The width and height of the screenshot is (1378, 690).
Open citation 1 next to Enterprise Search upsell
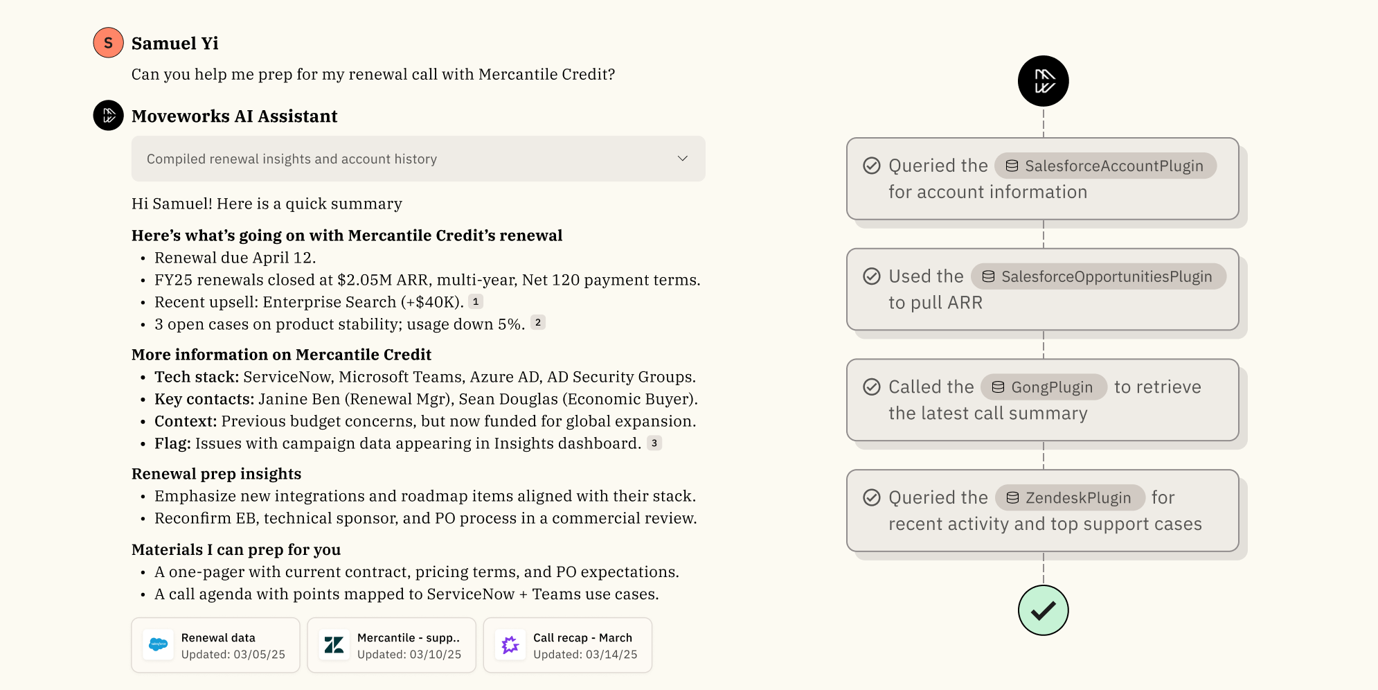(x=476, y=301)
